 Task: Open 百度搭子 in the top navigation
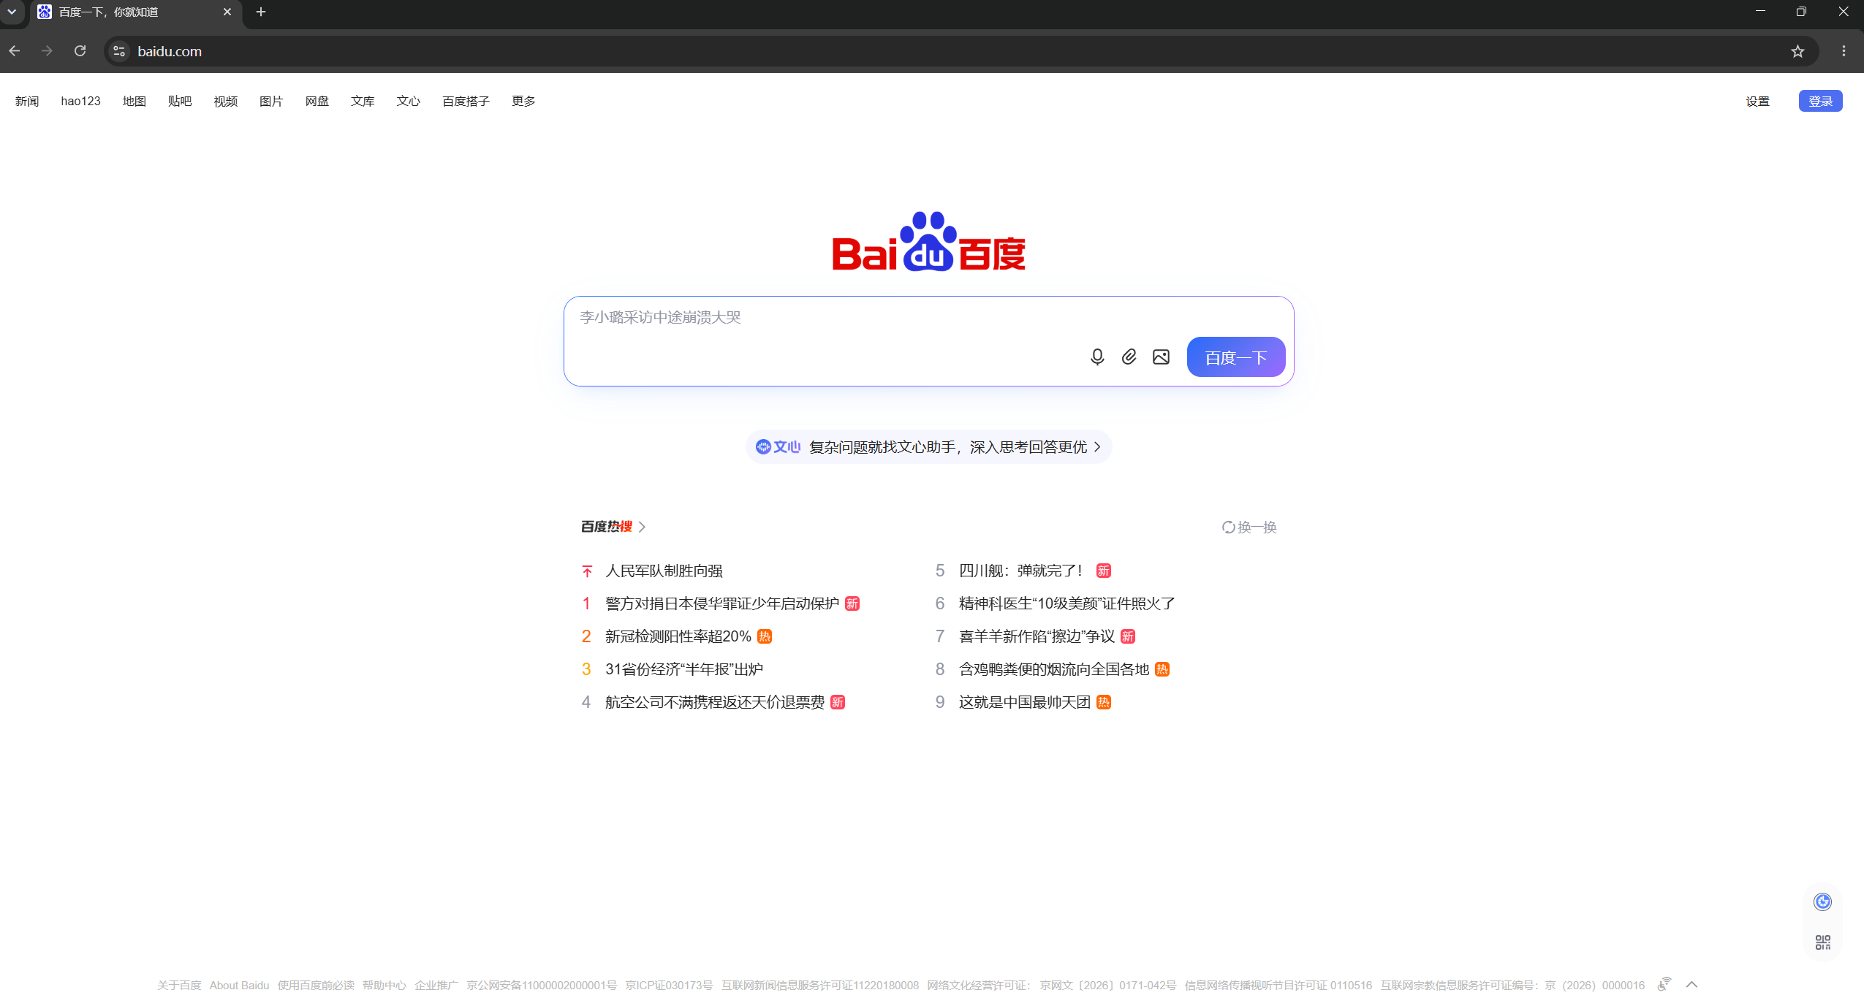click(466, 101)
